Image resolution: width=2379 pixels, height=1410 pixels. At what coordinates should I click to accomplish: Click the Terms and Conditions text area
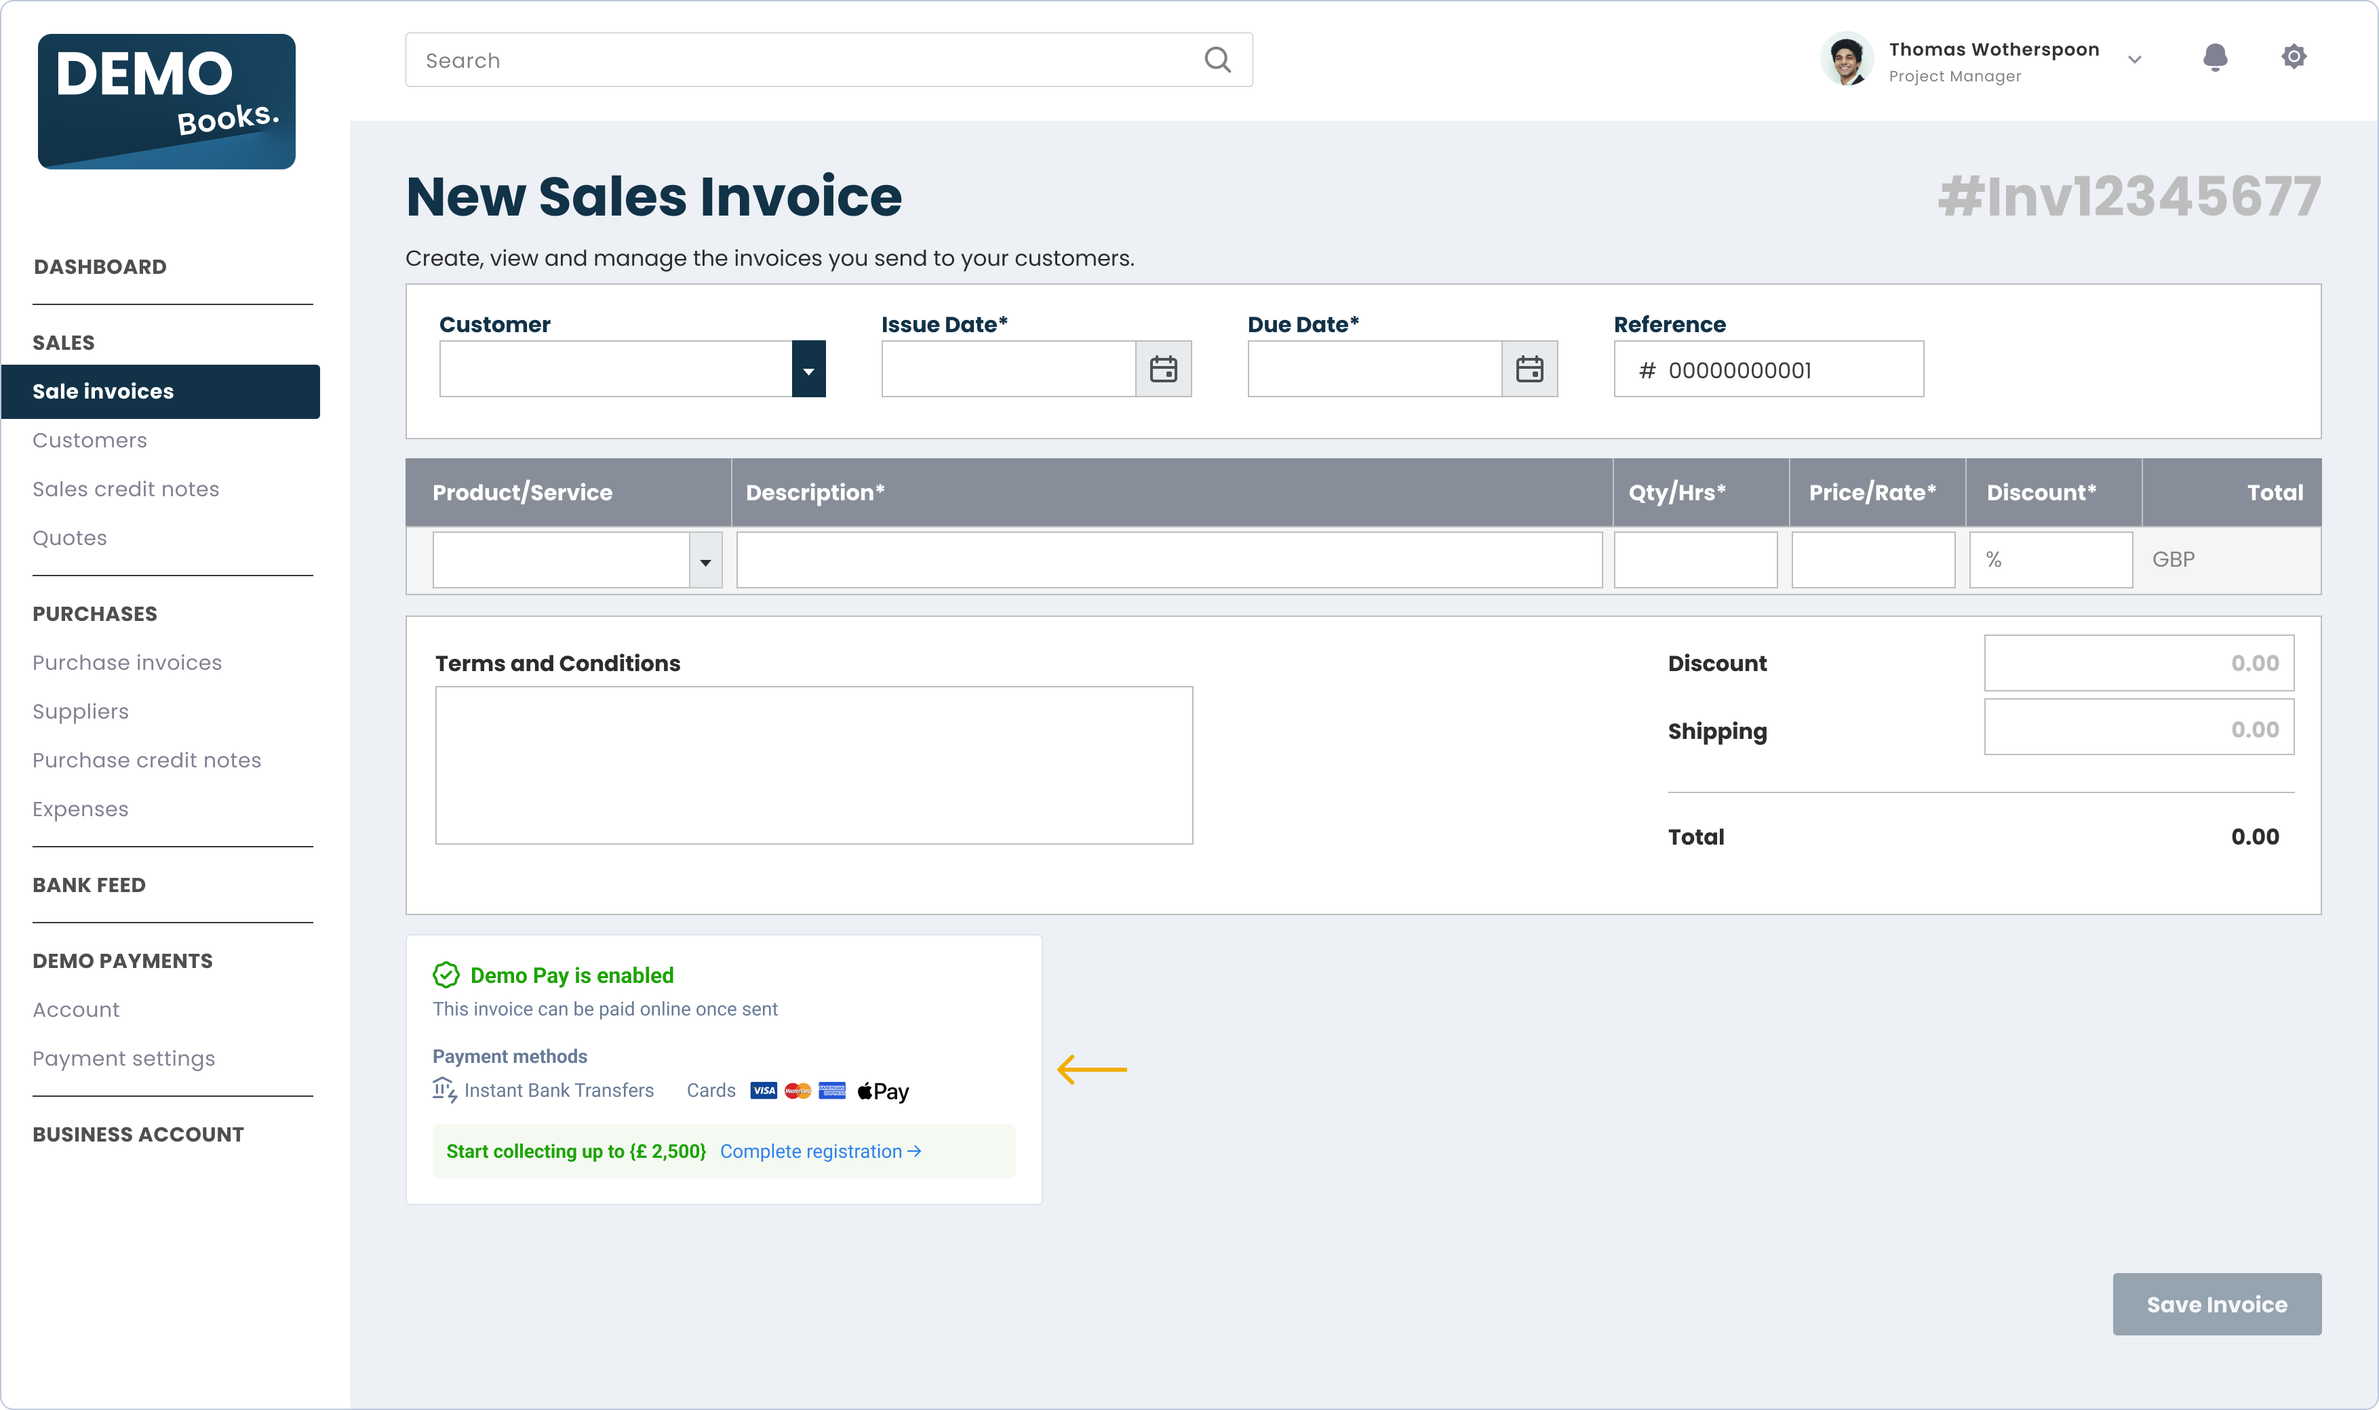click(x=814, y=766)
